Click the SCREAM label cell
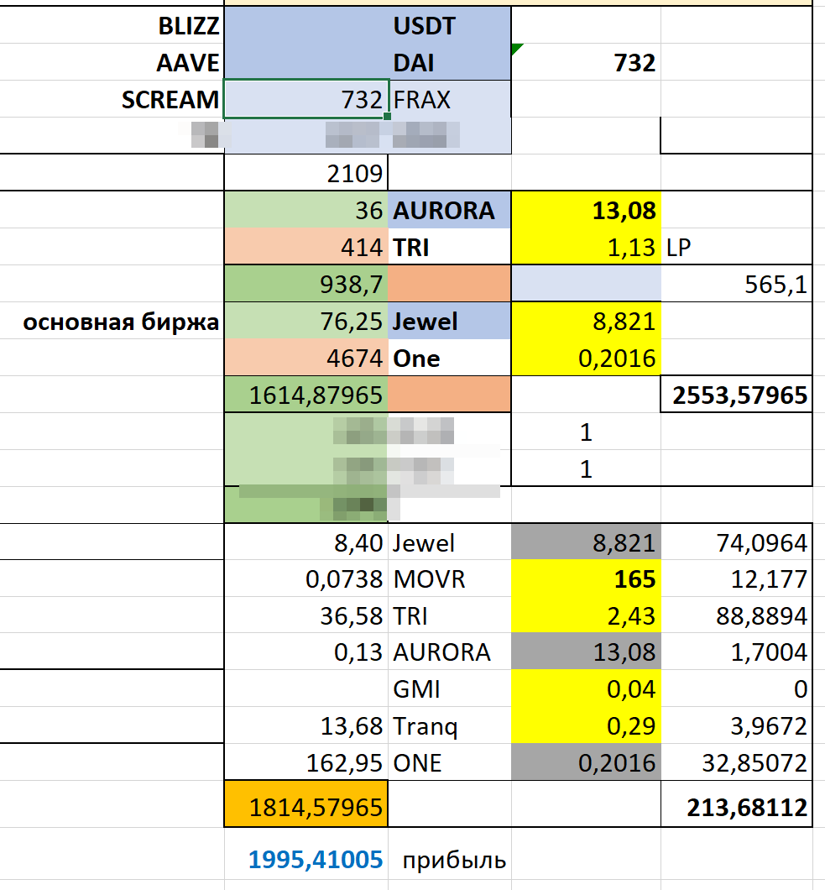The height and width of the screenshot is (890, 825). [x=112, y=99]
